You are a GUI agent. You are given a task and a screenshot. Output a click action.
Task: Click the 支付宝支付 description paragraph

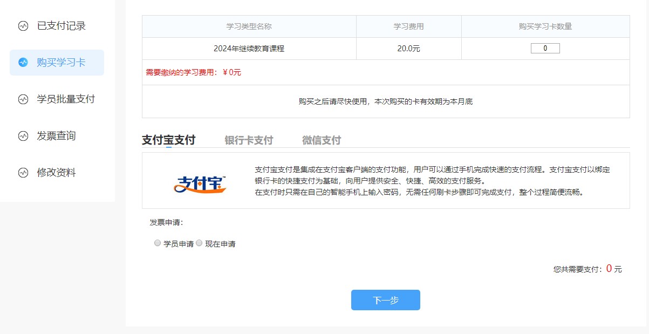[x=433, y=181]
